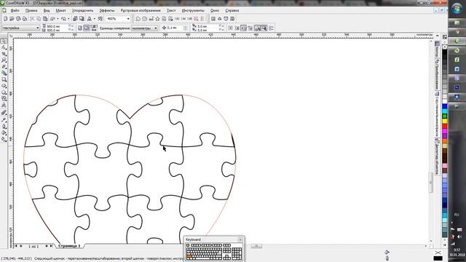Screen dimensions: 466x262
Task: Toggle portrait page orientation
Action: (80, 28)
